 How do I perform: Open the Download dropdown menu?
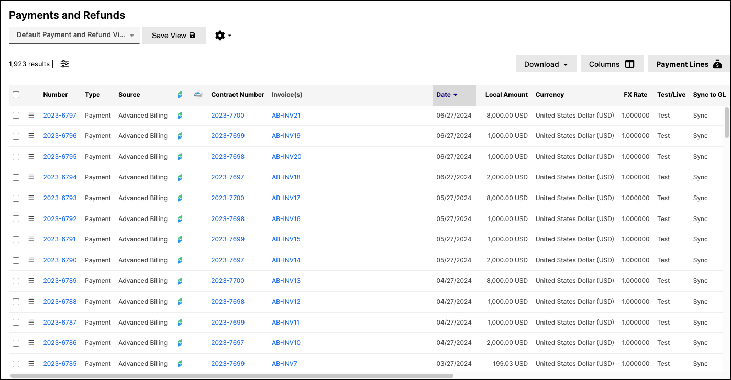pyautogui.click(x=546, y=64)
